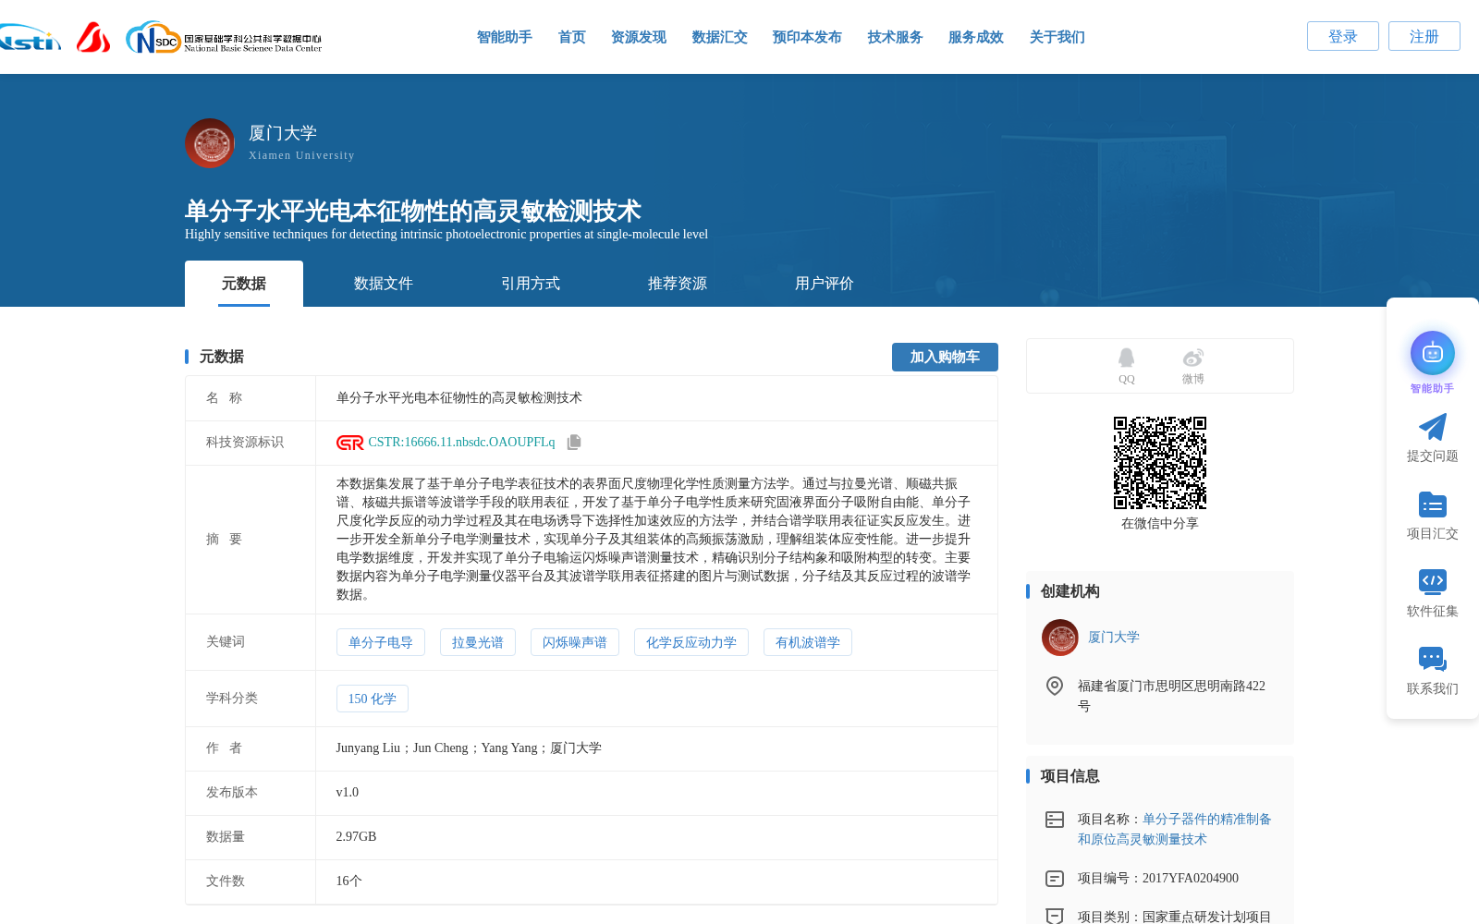Click the project number icon

point(1055,879)
